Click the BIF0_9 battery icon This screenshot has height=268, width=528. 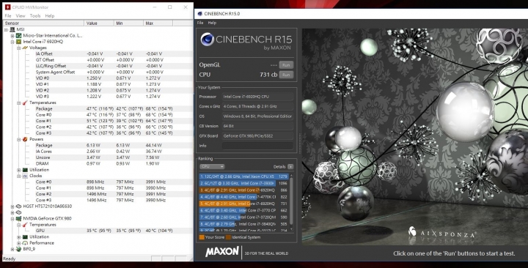(19, 249)
